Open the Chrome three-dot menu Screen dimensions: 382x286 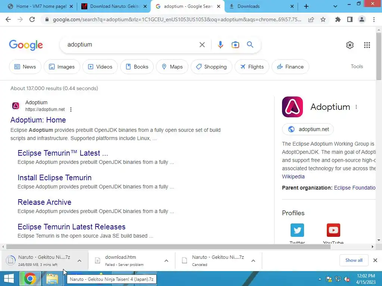click(374, 19)
